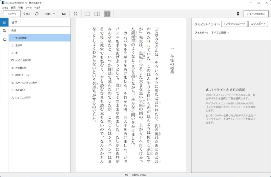271x177 pixels.
Task: Click the 目次 panel header
Action: click(x=14, y=22)
